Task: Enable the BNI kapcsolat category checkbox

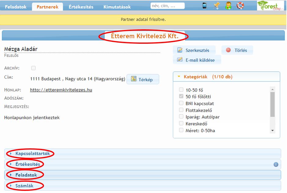Action: click(181, 103)
